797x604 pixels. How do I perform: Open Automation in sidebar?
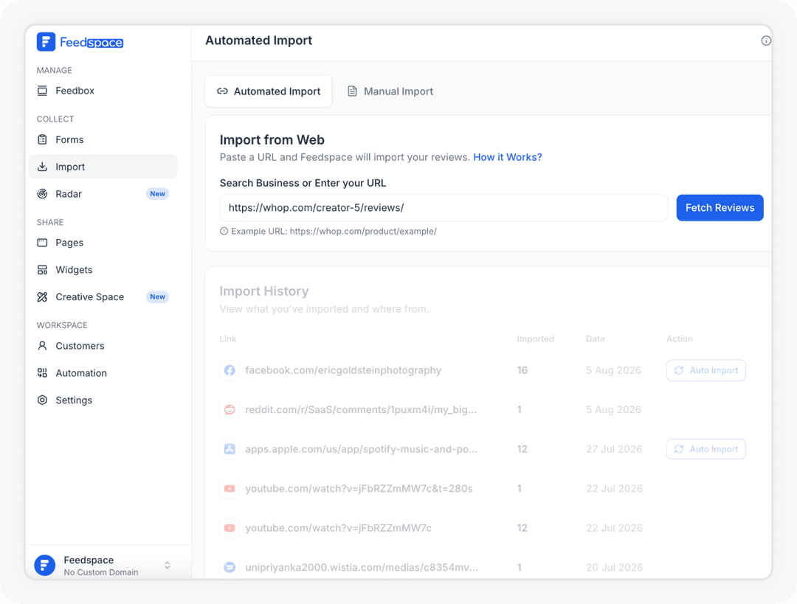(103, 373)
